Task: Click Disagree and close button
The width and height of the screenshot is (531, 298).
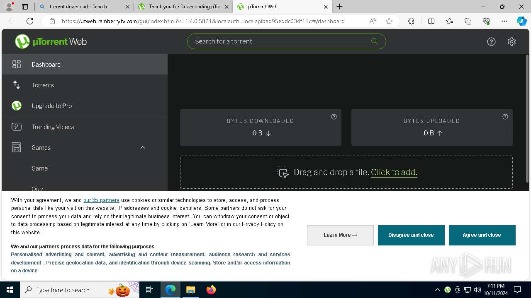Action: (411, 235)
